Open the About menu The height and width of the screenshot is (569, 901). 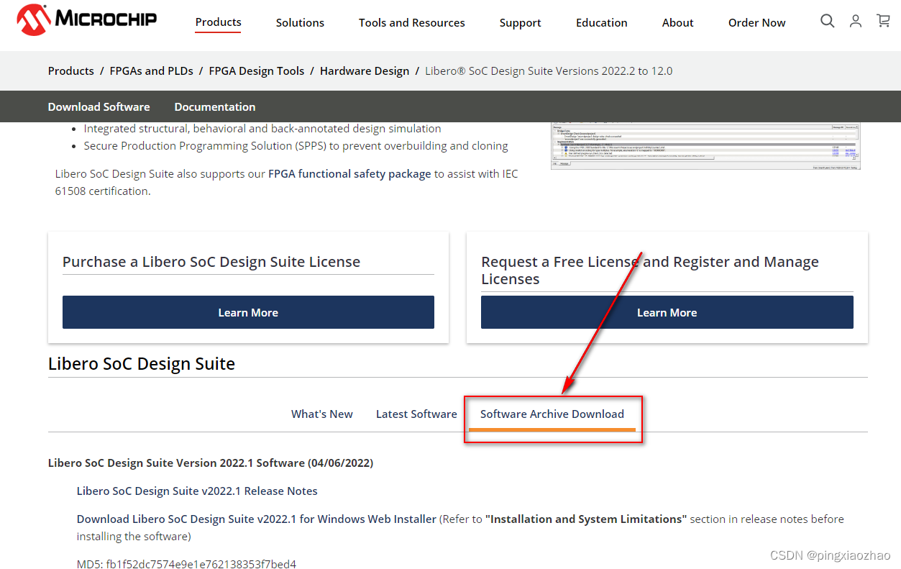click(x=677, y=23)
